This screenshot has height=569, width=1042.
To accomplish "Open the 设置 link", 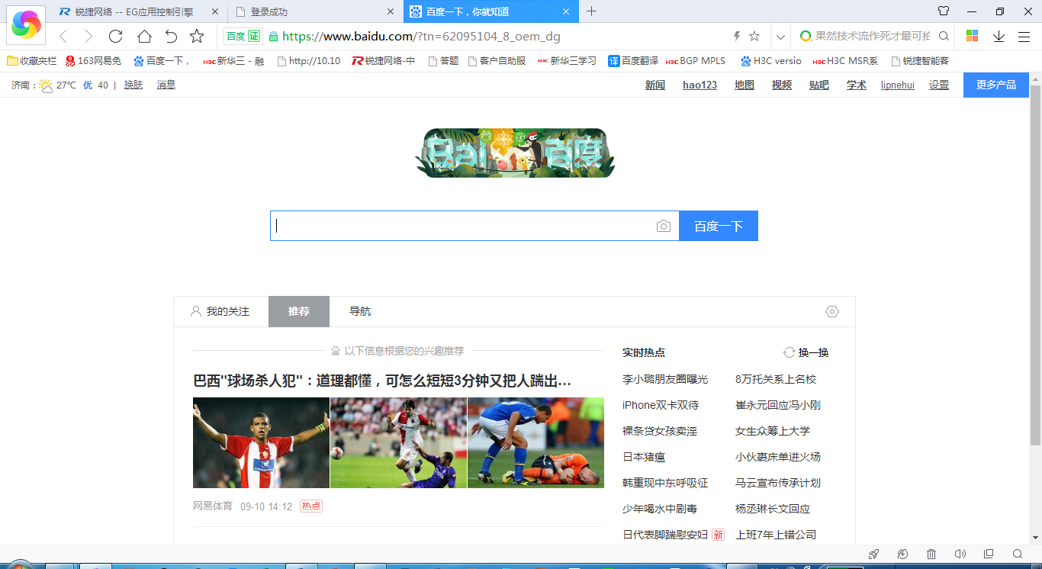I will tap(939, 85).
